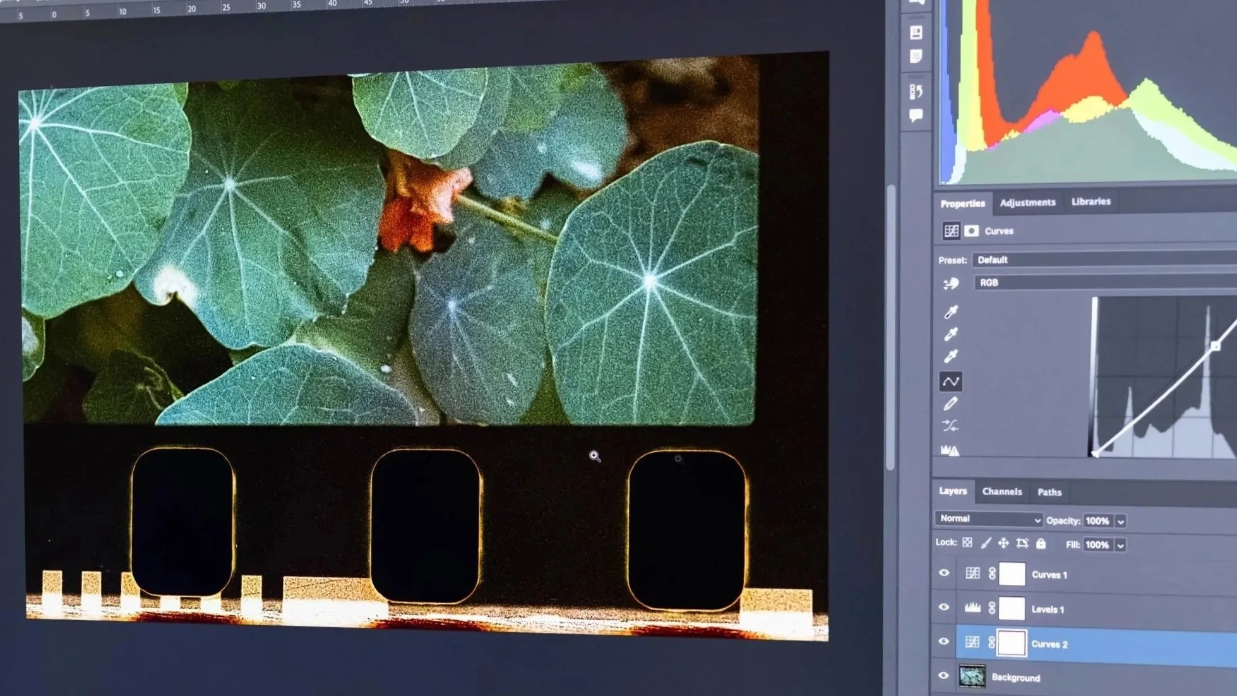Click the curve black point handle

[1095, 453]
